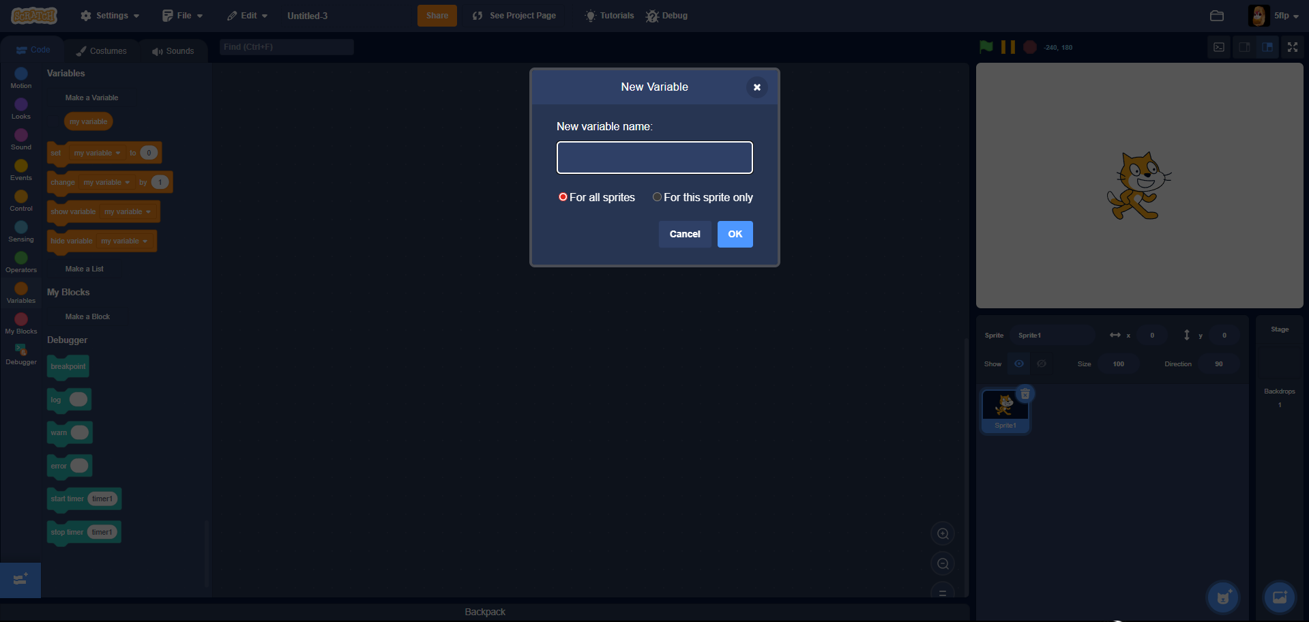Zoom out on the code workspace
The image size is (1309, 622).
(x=943, y=564)
